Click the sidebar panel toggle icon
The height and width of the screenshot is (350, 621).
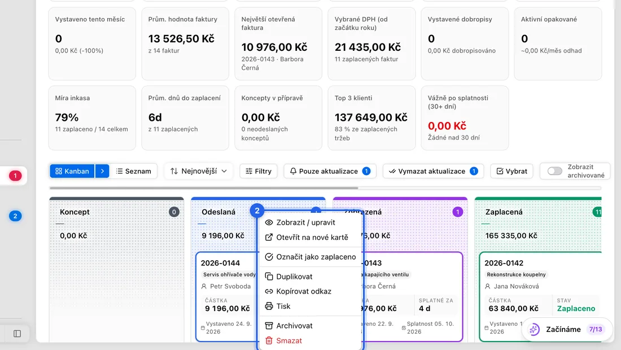[17, 334]
